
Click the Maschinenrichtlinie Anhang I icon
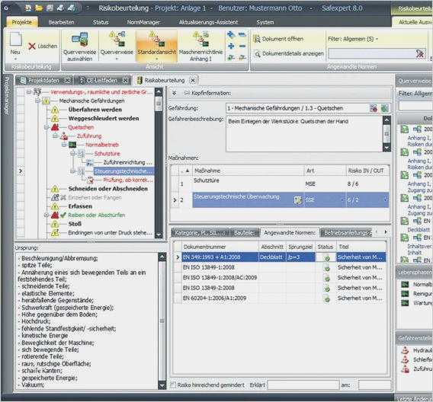click(200, 39)
